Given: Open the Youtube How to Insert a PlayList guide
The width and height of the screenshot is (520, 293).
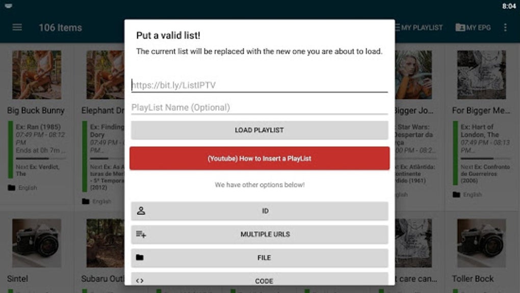Looking at the screenshot, I should coord(259,158).
